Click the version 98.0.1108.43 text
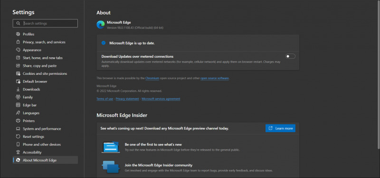Viewport: 380px width, 178px height. 135,28
